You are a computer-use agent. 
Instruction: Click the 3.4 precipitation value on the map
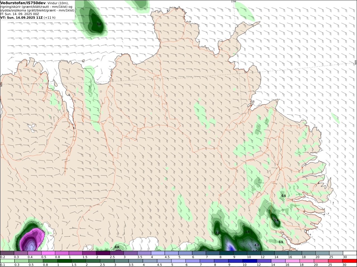(x=276, y=220)
